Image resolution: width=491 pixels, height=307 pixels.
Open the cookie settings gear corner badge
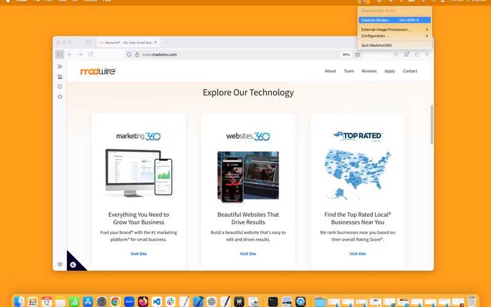tap(73, 265)
